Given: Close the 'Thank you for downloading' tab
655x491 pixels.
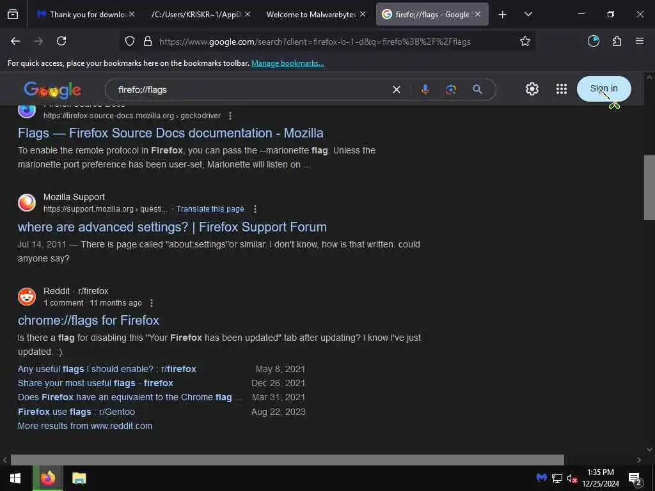Looking at the screenshot, I should (132, 14).
